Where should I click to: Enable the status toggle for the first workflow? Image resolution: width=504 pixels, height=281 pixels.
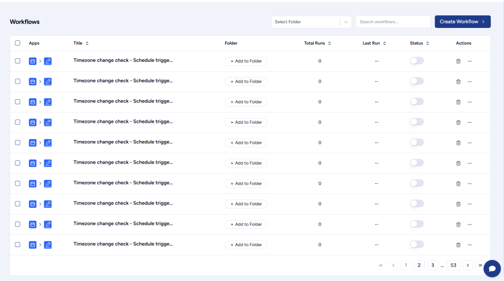tap(416, 61)
